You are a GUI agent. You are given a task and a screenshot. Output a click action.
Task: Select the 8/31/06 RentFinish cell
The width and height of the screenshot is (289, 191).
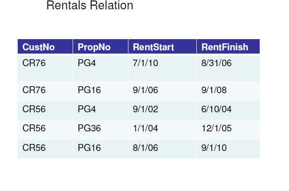pyautogui.click(x=216, y=63)
